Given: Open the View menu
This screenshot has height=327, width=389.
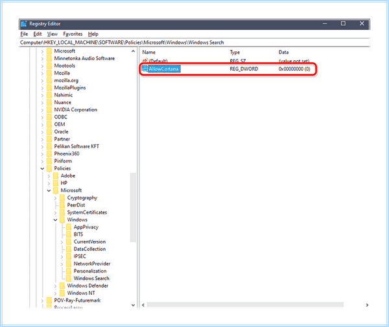Looking at the screenshot, I should [53, 34].
